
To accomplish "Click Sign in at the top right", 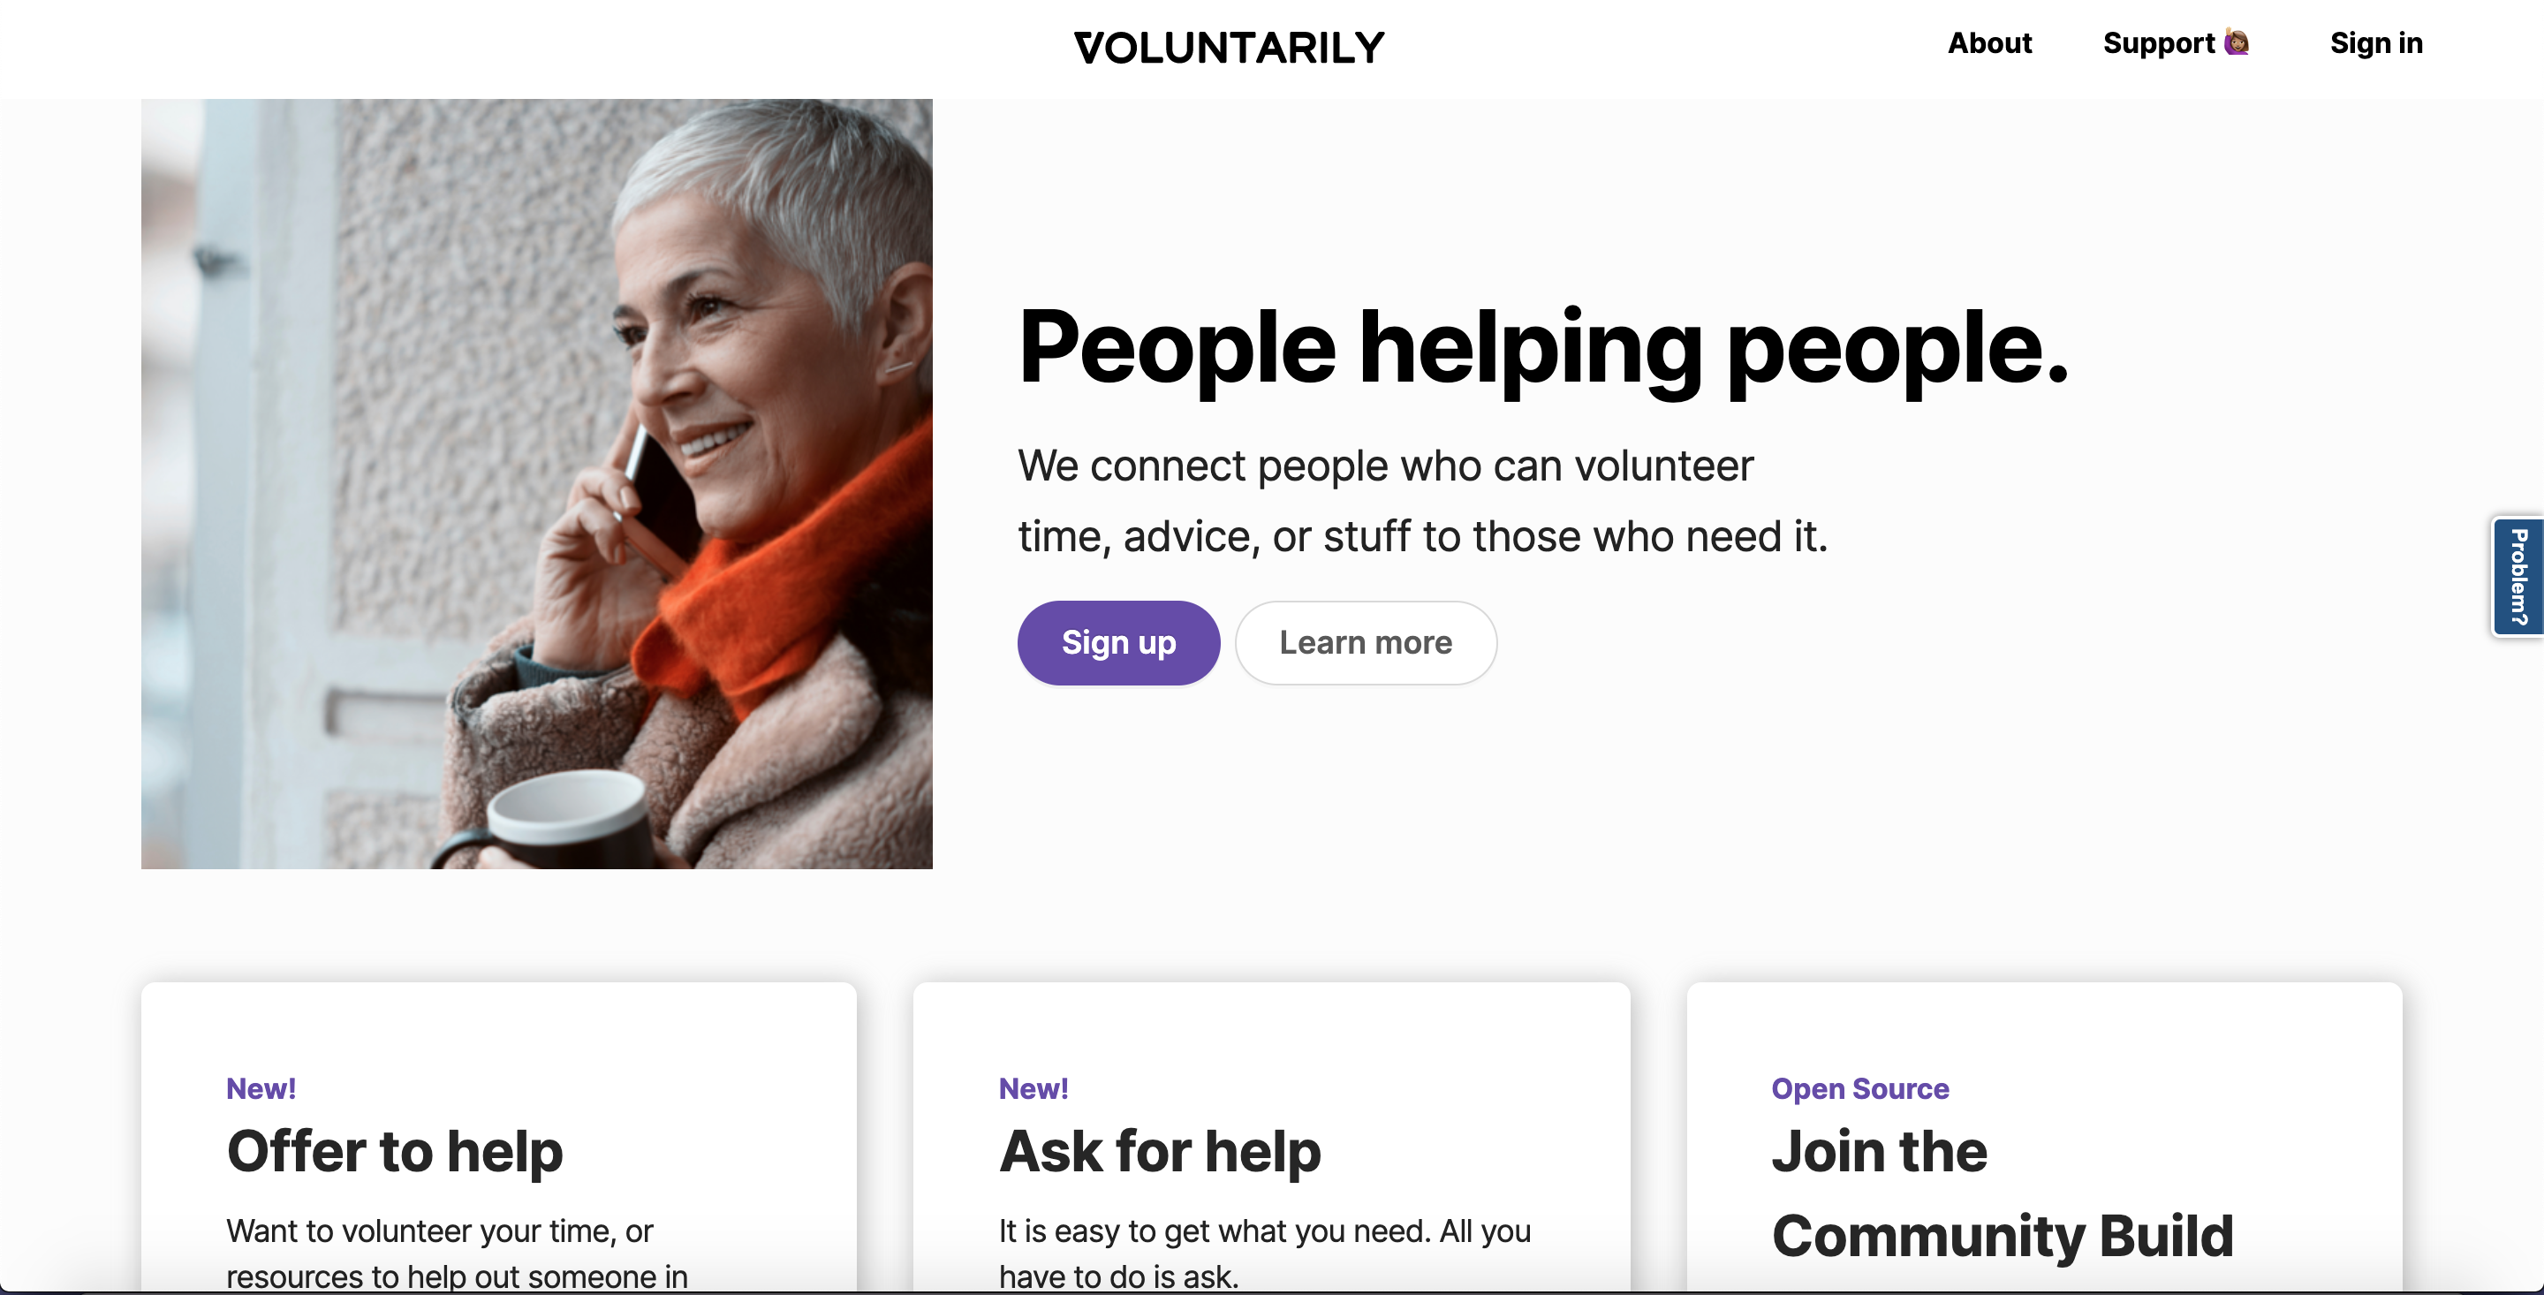I will pyautogui.click(x=2375, y=43).
